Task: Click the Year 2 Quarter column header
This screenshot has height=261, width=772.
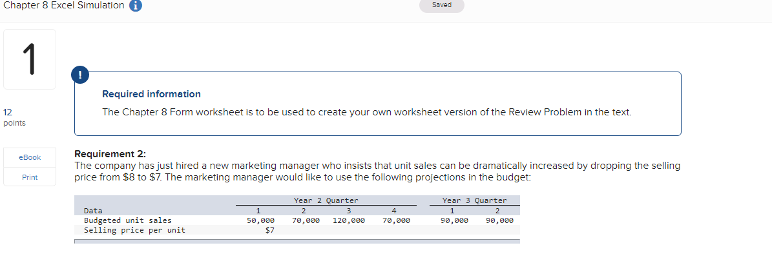Action: pyautogui.click(x=326, y=200)
